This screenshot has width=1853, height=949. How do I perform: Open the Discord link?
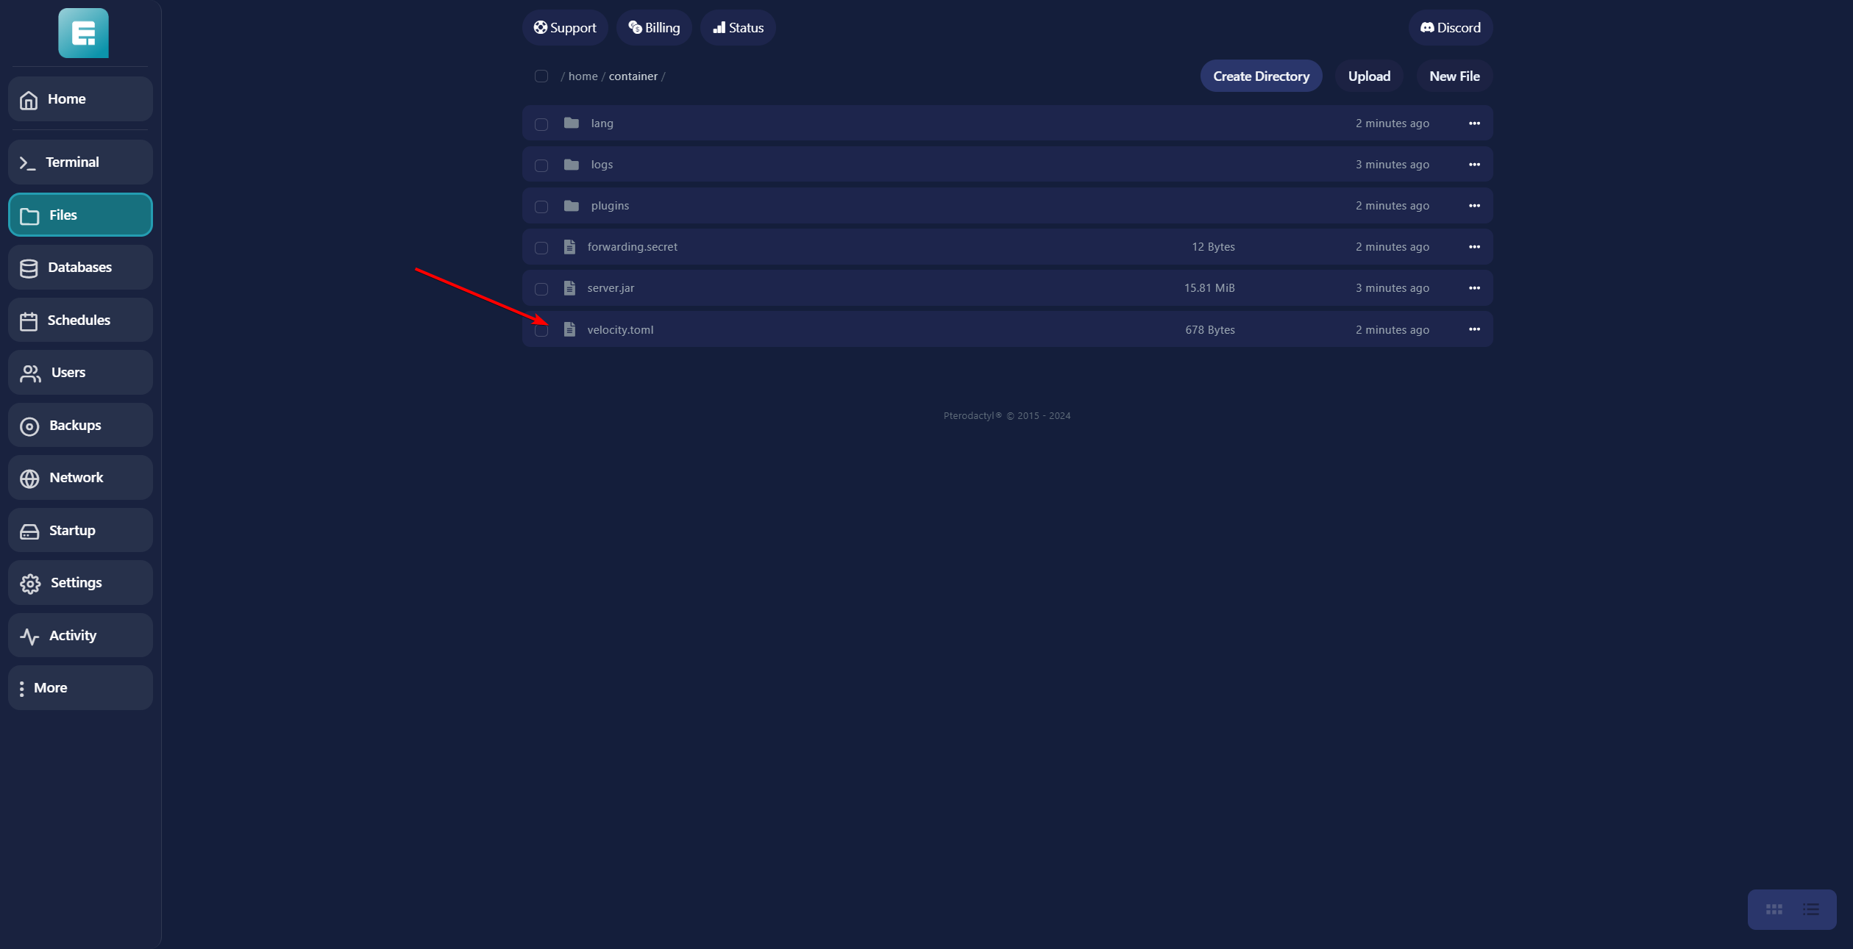[1450, 28]
